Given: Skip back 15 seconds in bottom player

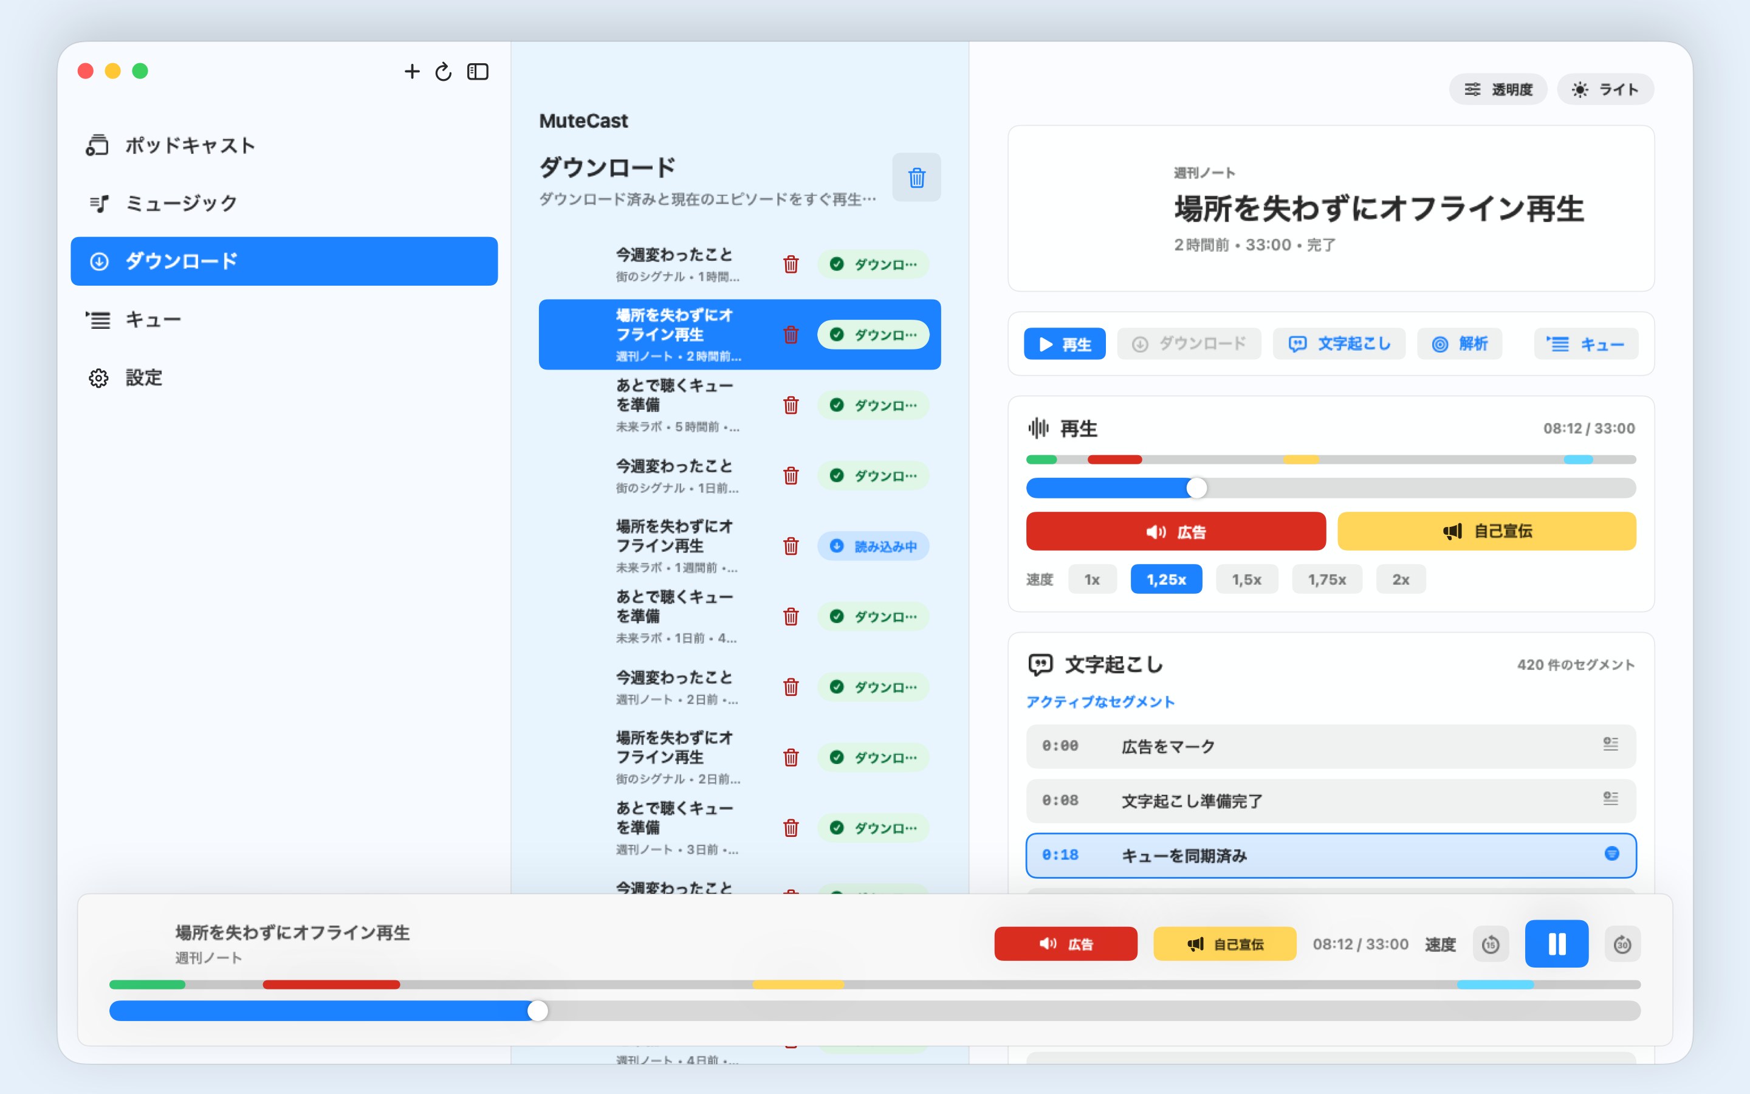Looking at the screenshot, I should [1491, 944].
